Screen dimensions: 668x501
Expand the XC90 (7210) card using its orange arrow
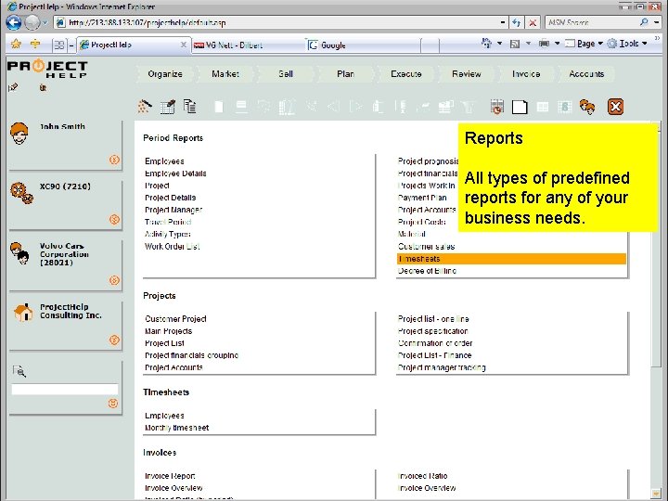point(114,219)
